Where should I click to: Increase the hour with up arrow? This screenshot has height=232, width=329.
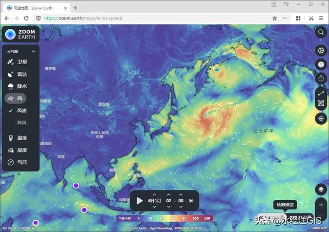coord(169,195)
